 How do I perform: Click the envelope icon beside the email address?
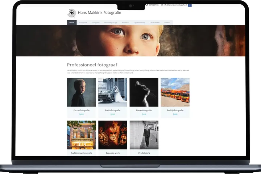click(162, 5)
